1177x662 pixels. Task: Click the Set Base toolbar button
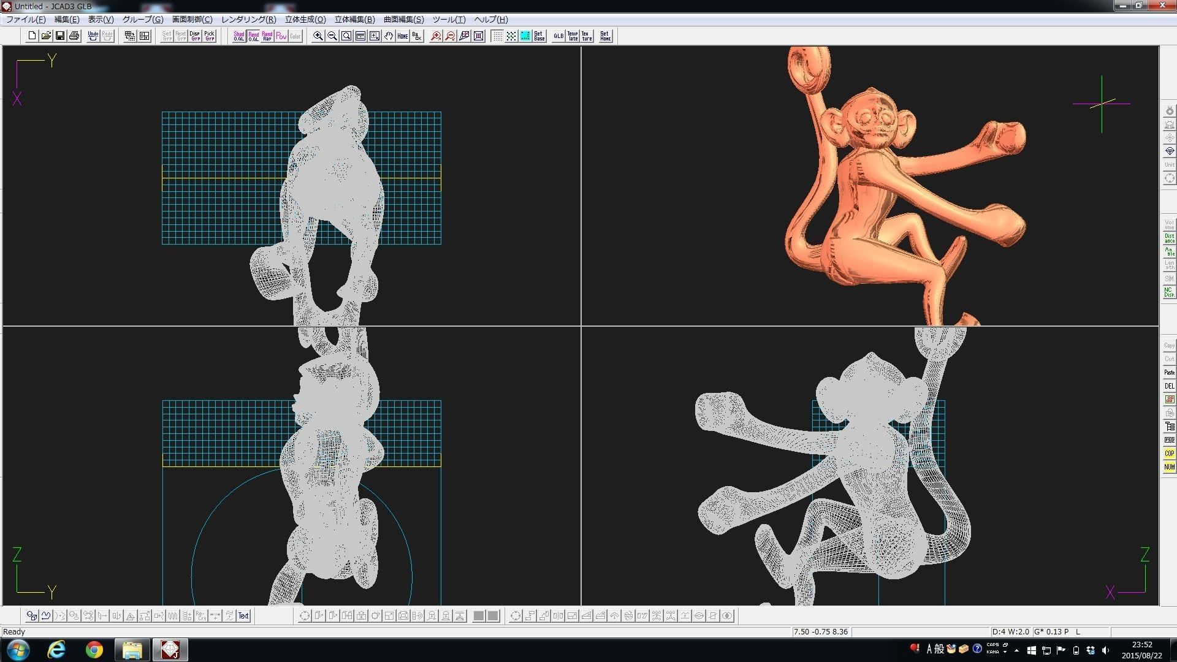(539, 36)
